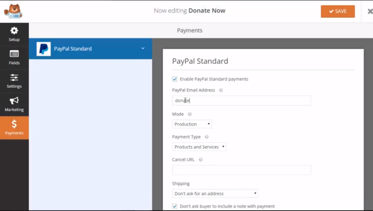Select the Payments dollar tab

tap(14, 128)
